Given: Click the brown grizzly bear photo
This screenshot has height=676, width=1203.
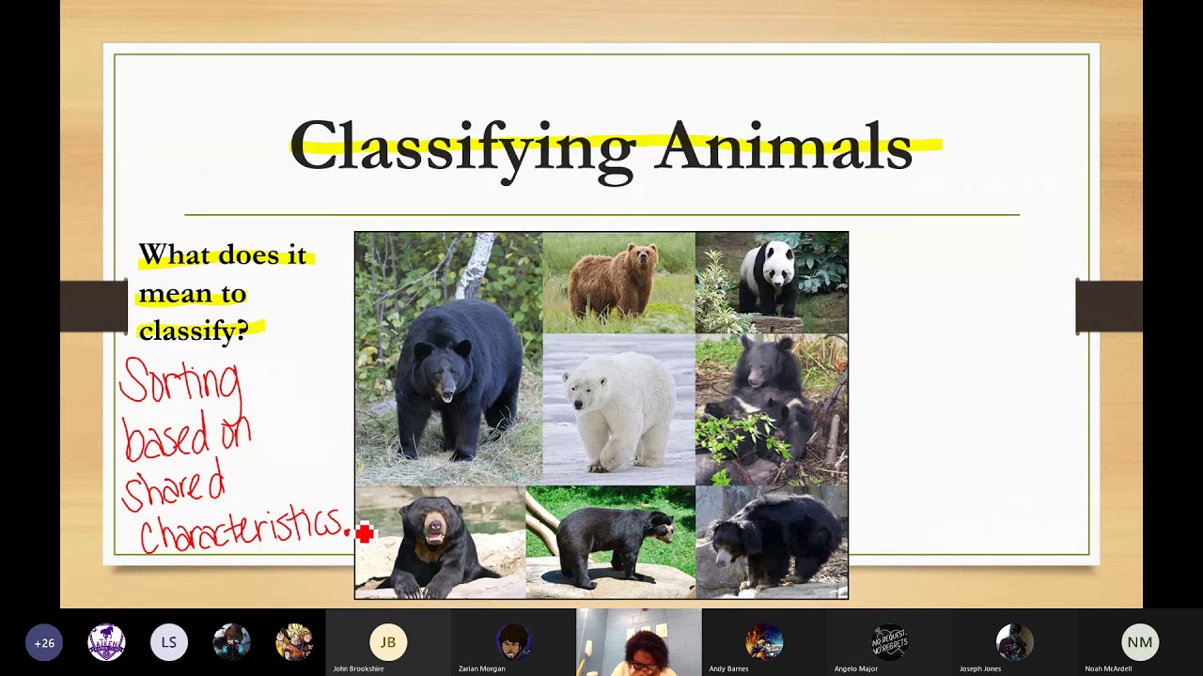Looking at the screenshot, I should [x=619, y=283].
